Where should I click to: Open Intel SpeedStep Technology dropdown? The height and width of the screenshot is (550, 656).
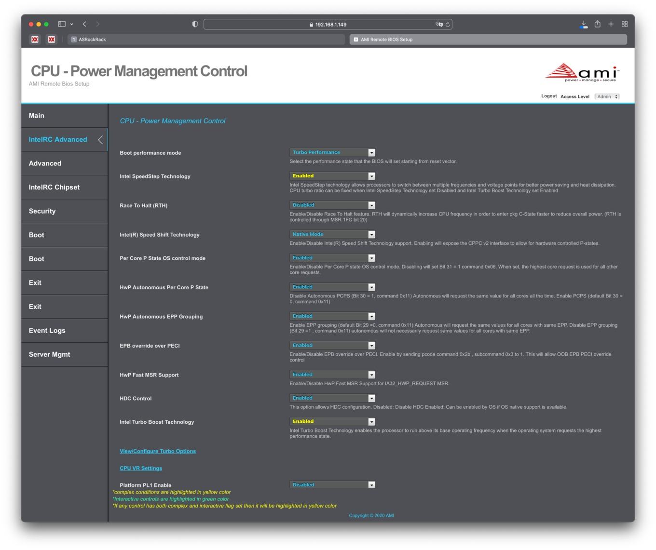coord(332,176)
